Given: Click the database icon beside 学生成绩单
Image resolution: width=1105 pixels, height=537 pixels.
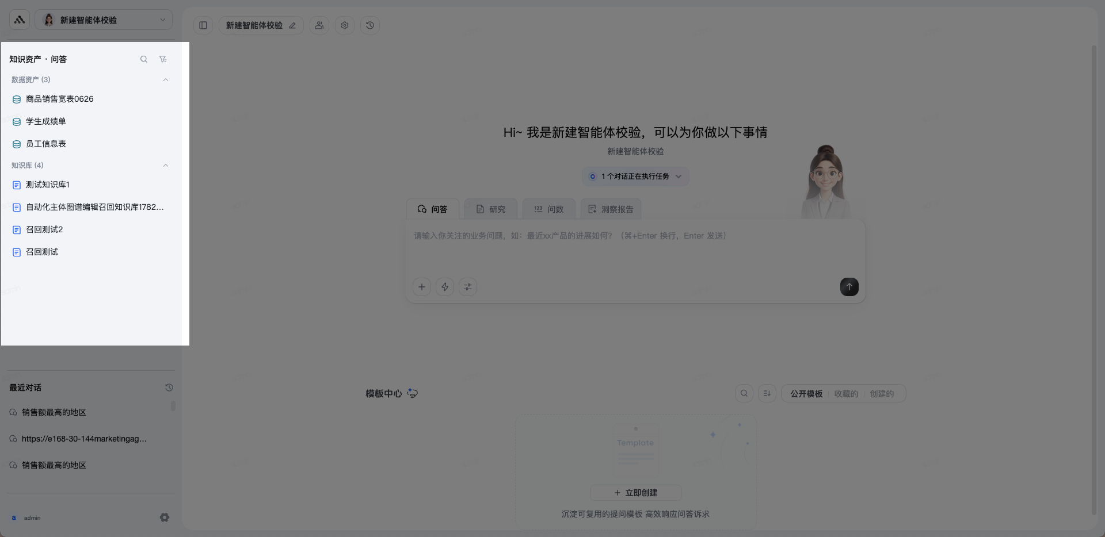Looking at the screenshot, I should click(x=17, y=122).
